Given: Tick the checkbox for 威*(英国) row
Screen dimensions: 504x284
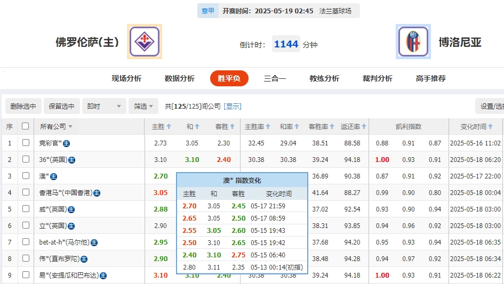Looking at the screenshot, I should coord(26,209).
